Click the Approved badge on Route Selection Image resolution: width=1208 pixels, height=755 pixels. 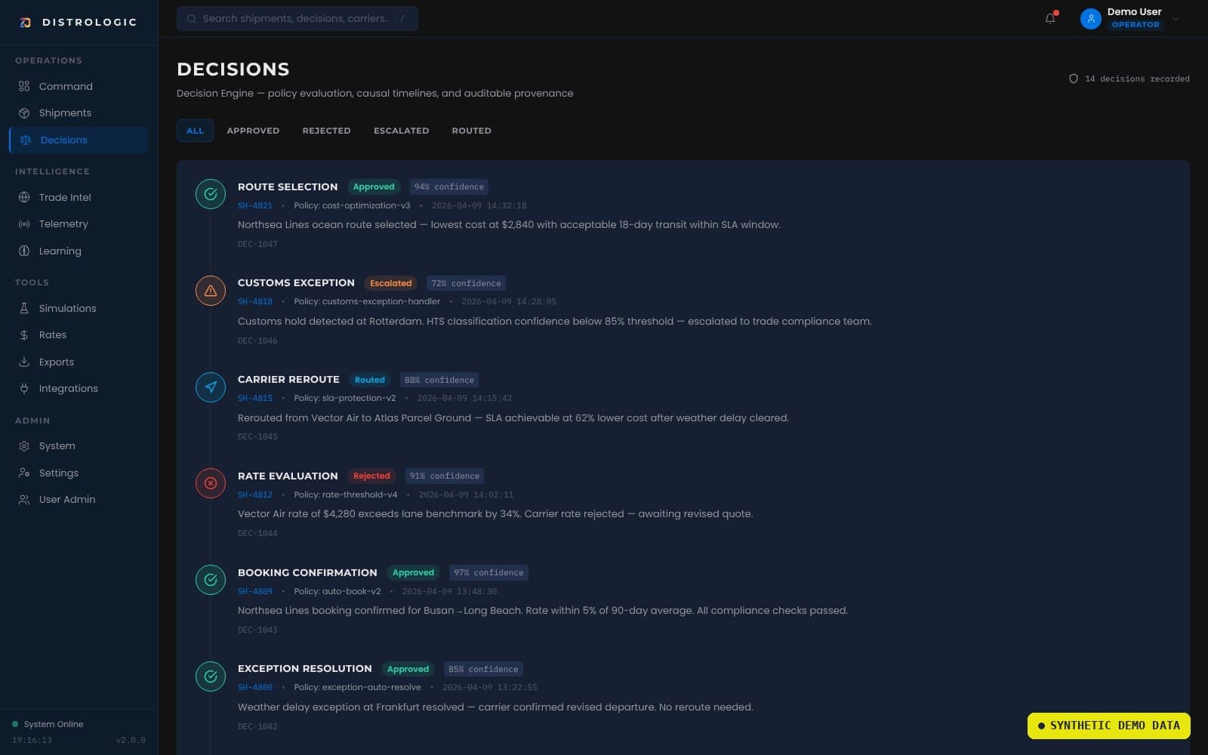point(374,186)
